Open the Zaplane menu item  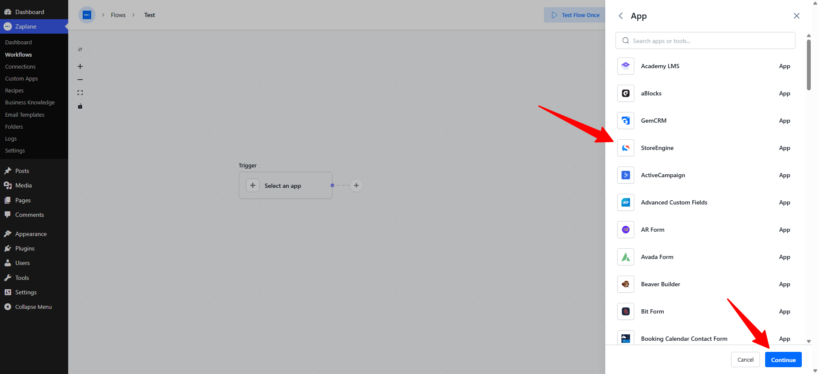click(34, 26)
